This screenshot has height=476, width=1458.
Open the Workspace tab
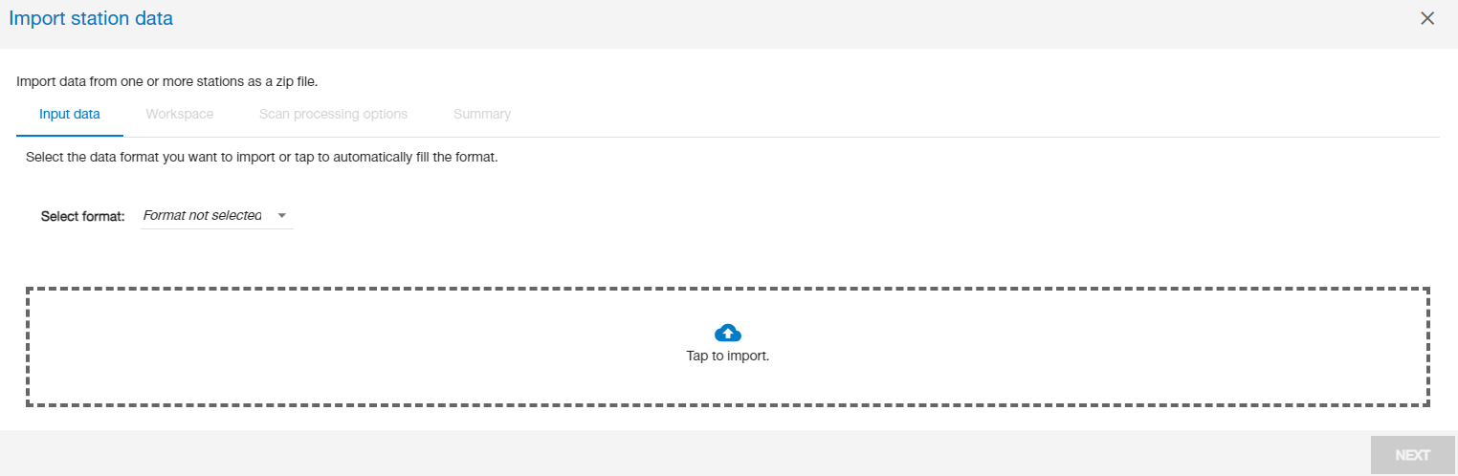click(x=180, y=114)
